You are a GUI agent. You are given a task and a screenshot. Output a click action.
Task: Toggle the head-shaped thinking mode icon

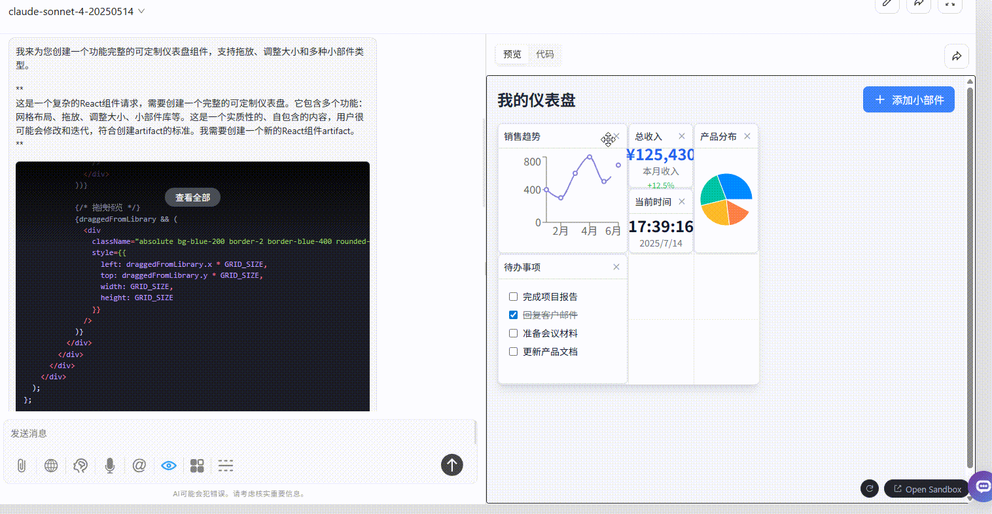80,466
